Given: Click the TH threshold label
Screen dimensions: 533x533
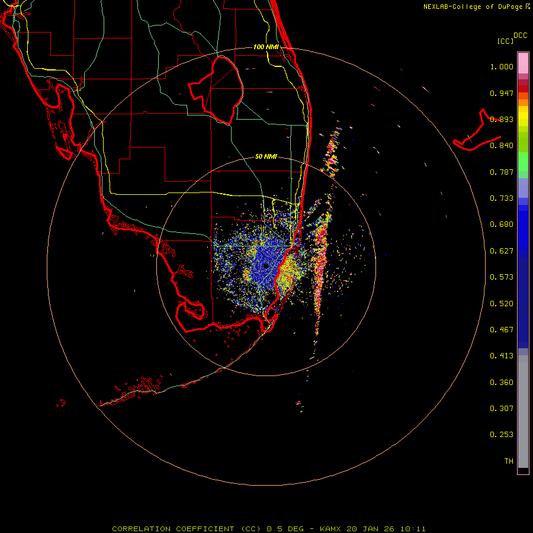Looking at the screenshot, I should [509, 461].
